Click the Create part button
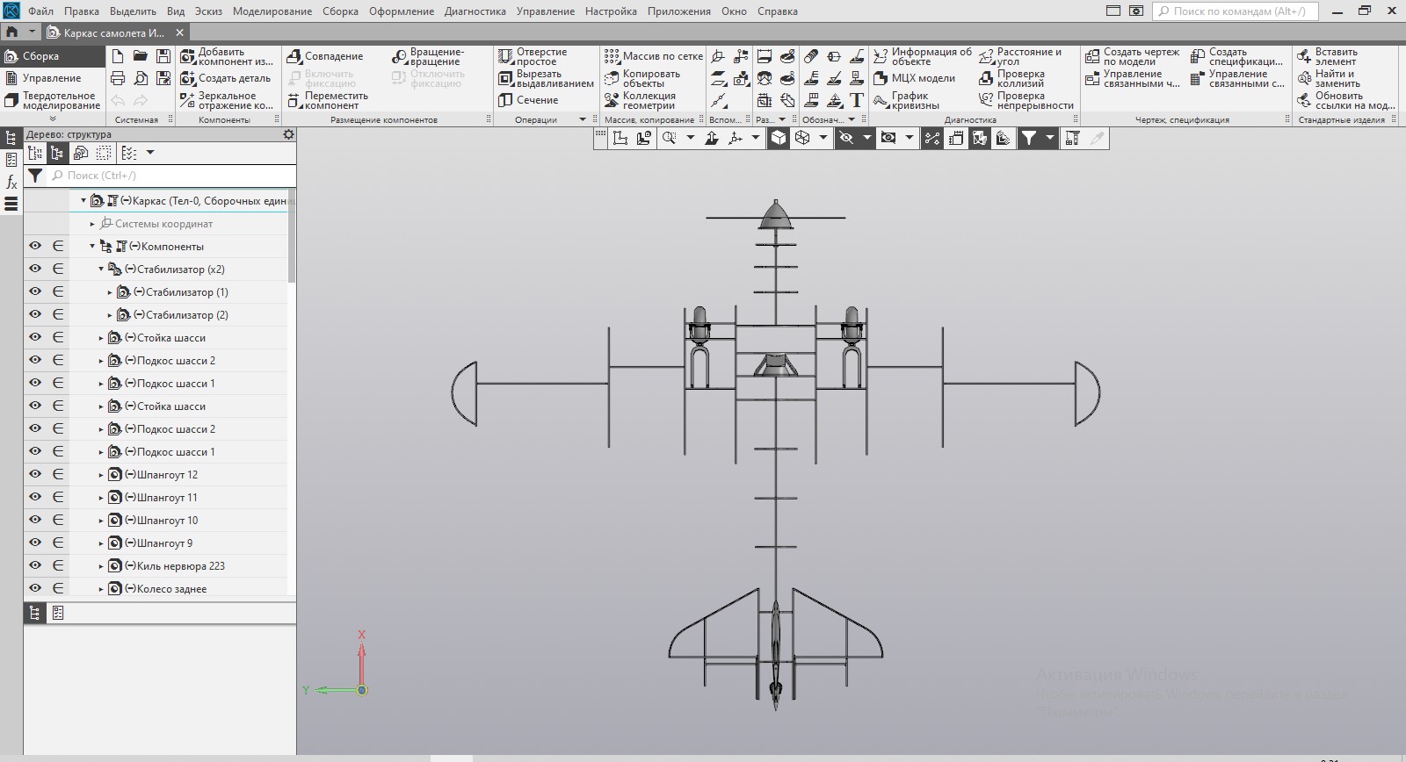The image size is (1406, 762). click(187, 79)
